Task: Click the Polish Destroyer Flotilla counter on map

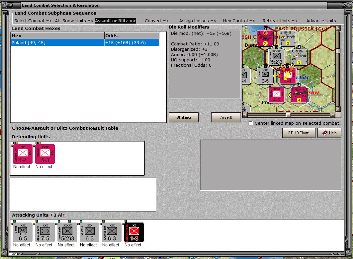Action: point(265,38)
